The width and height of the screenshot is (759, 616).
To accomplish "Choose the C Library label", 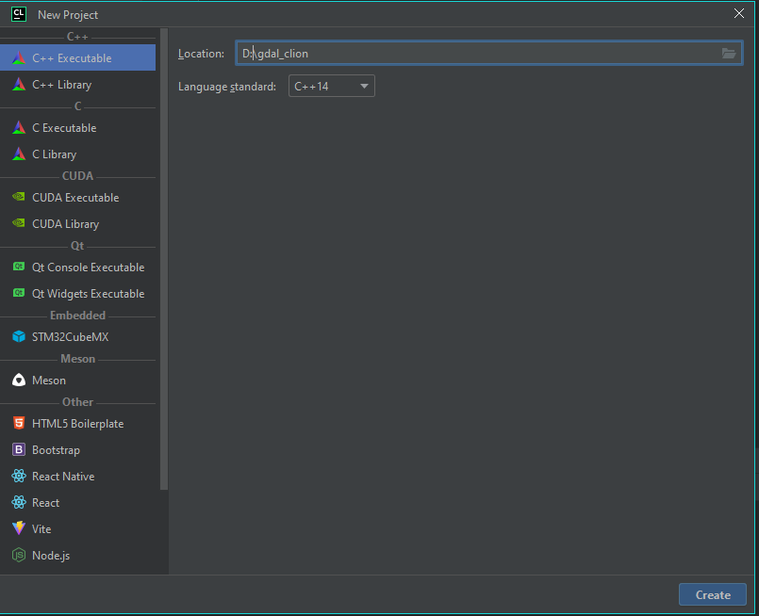I will coord(55,154).
